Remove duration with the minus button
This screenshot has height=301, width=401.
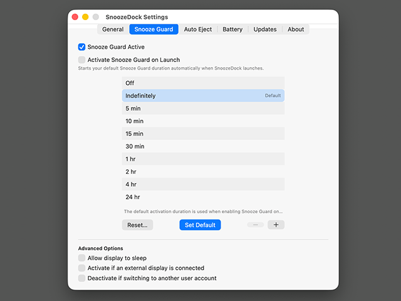[256, 224]
